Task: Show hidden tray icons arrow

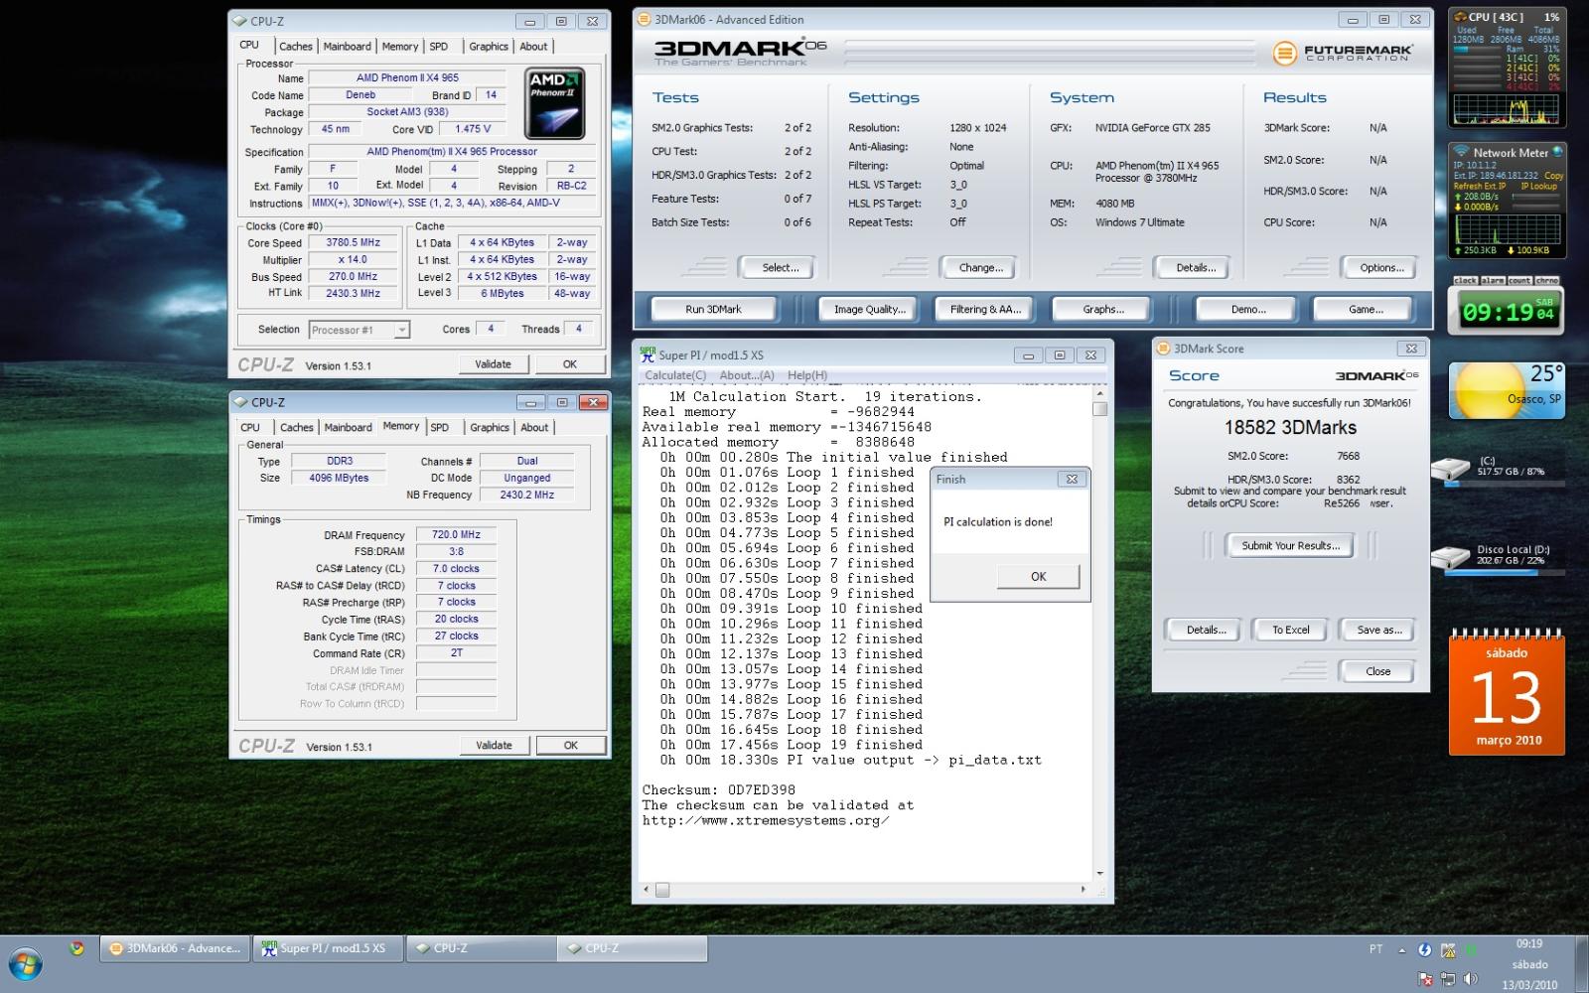Action: point(1402,950)
